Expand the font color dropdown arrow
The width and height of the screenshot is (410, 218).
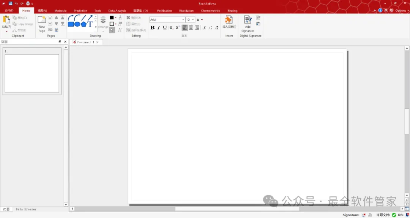202,20
